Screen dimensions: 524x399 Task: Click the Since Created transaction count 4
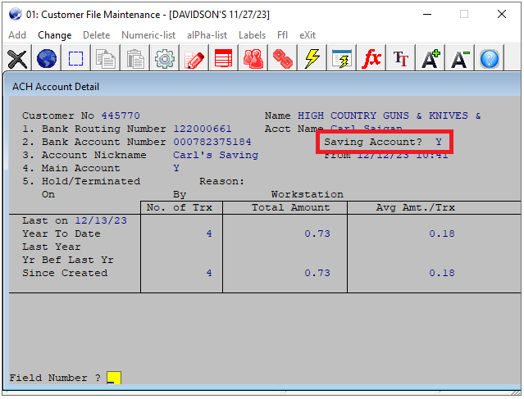[x=209, y=273]
